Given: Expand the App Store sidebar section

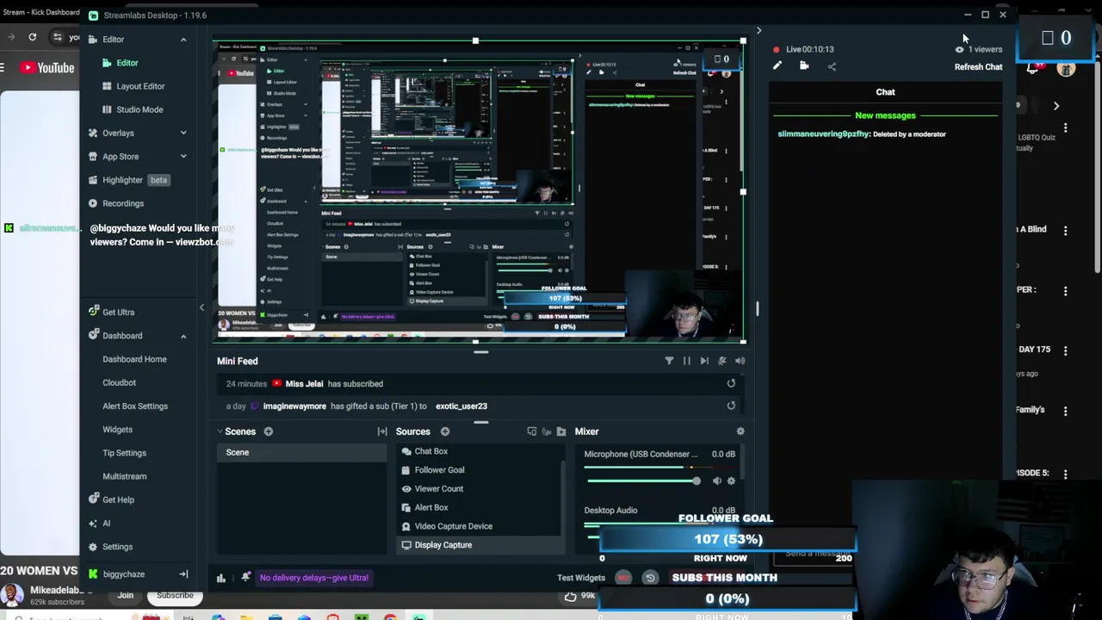Looking at the screenshot, I should 183,156.
